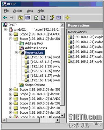Viewport: 104px width, 130px height.
Task: Click the Back arrow toolbar icon
Action: point(5,18)
